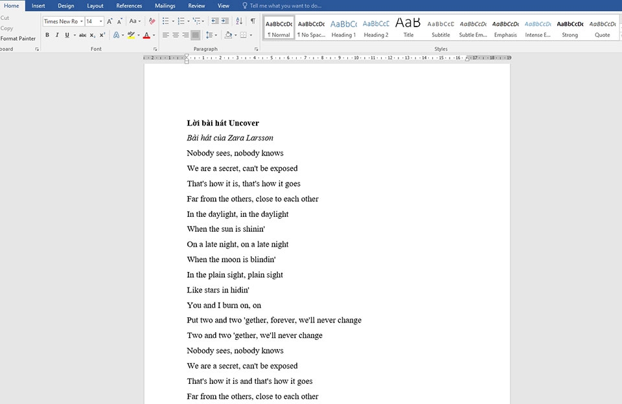
Task: Expand the underline style dropdown arrow
Action: click(75, 36)
